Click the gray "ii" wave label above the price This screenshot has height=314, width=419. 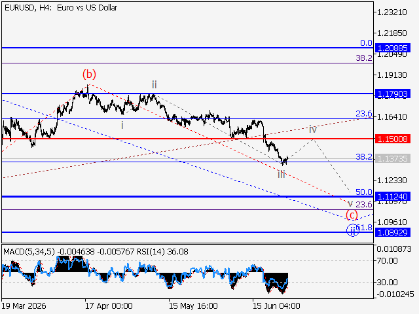(155, 85)
